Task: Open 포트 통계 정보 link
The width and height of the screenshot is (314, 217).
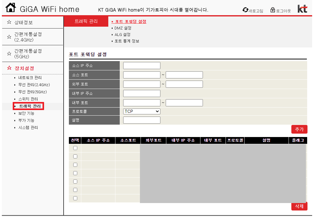Action: 127,41
